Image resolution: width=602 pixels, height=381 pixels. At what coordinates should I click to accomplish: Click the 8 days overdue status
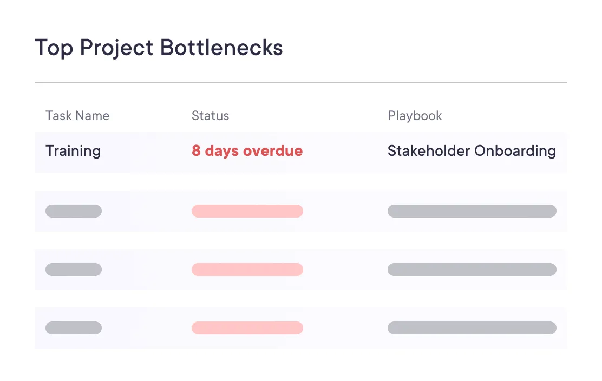247,151
